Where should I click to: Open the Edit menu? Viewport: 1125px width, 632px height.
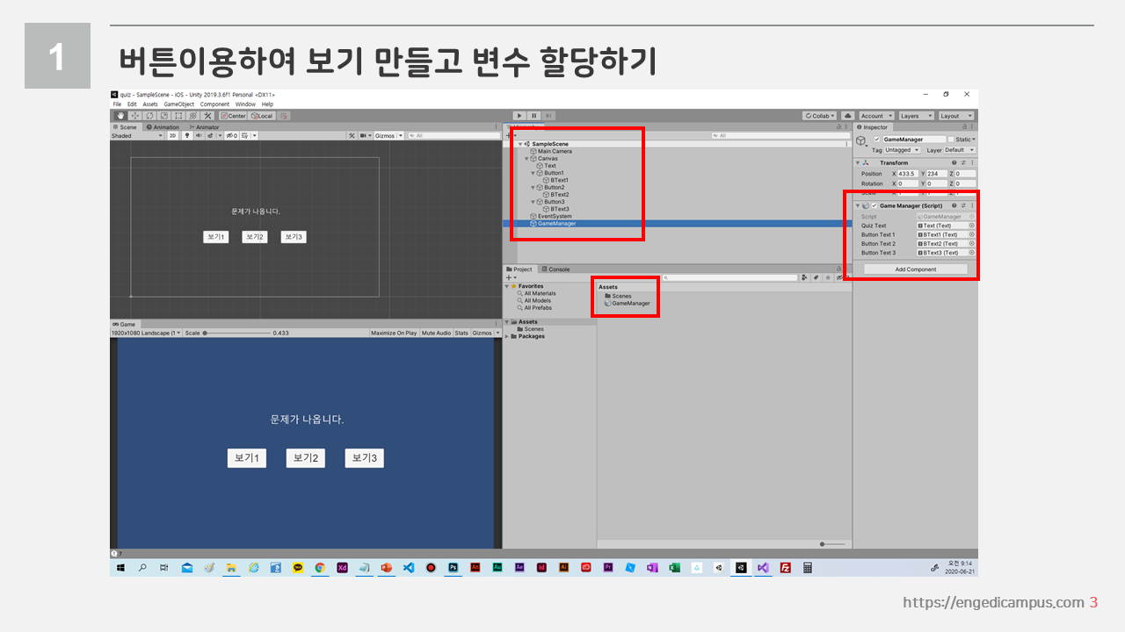coord(132,104)
